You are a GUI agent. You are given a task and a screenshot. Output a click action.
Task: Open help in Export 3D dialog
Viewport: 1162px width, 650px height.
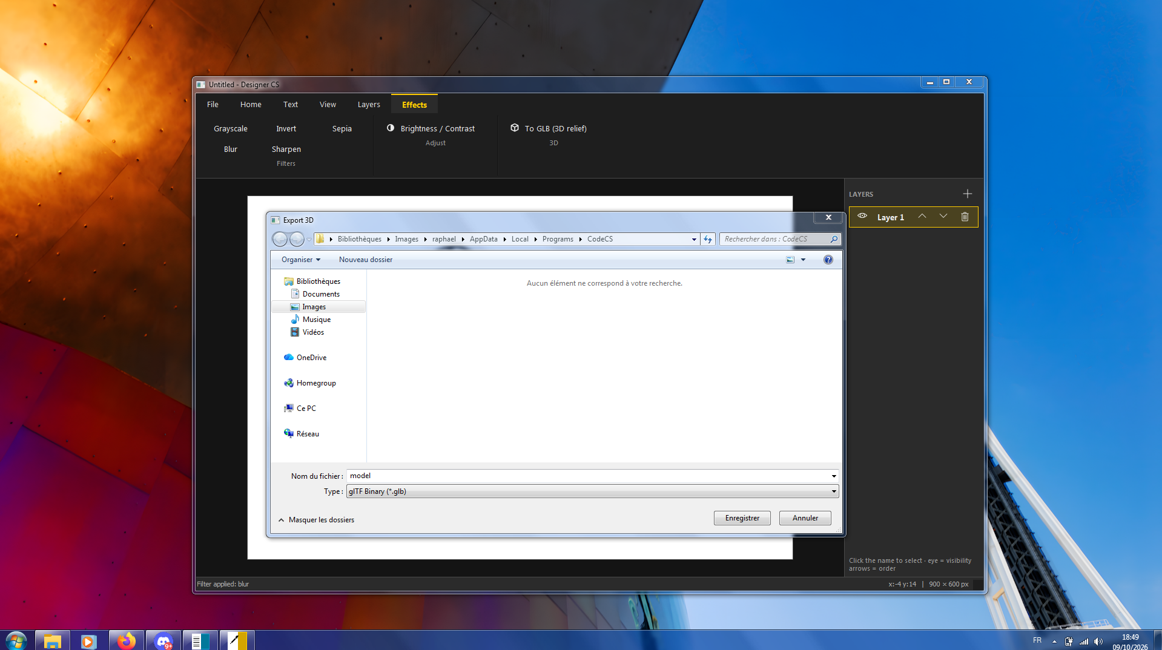[828, 260]
